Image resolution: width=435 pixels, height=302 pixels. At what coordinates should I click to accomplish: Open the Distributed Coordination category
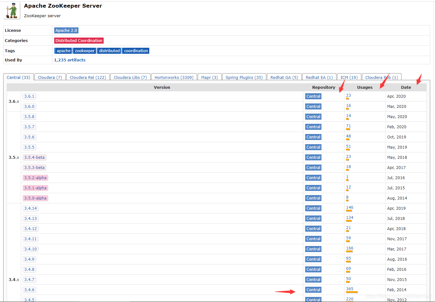coord(79,40)
